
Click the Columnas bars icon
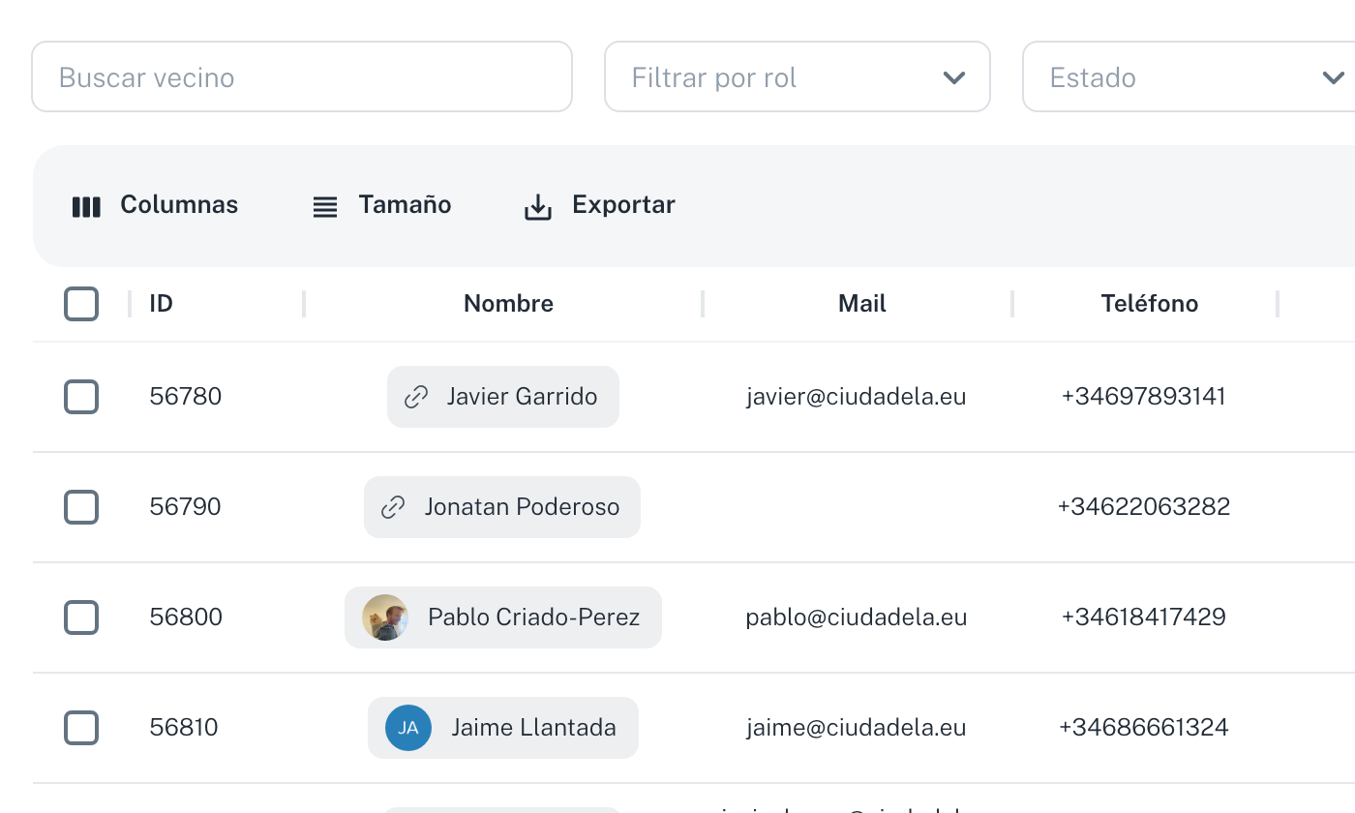point(86,207)
